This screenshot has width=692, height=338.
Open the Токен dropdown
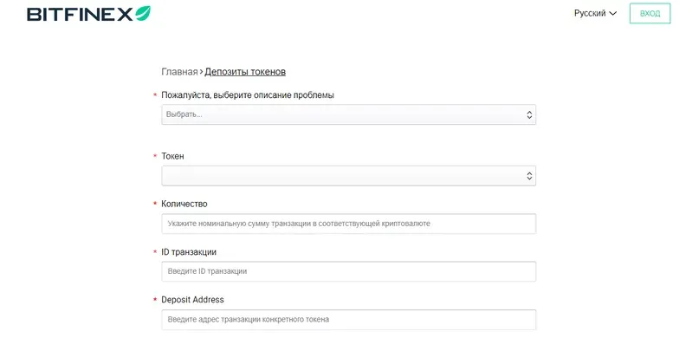coord(349,175)
